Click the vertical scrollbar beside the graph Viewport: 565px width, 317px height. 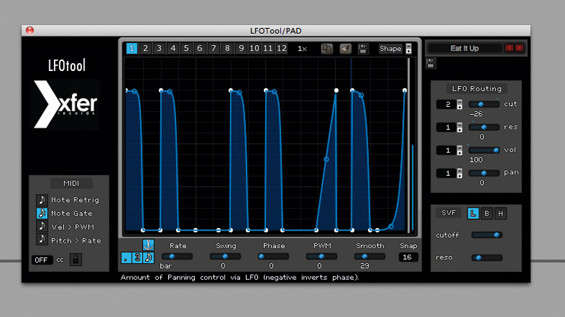(x=408, y=145)
